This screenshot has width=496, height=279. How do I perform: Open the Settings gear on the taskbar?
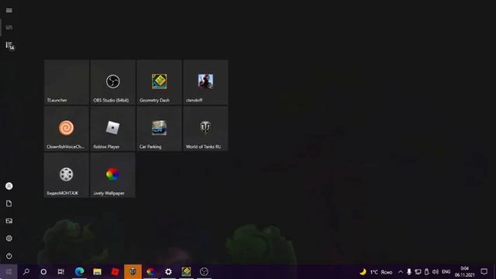pyautogui.click(x=169, y=271)
